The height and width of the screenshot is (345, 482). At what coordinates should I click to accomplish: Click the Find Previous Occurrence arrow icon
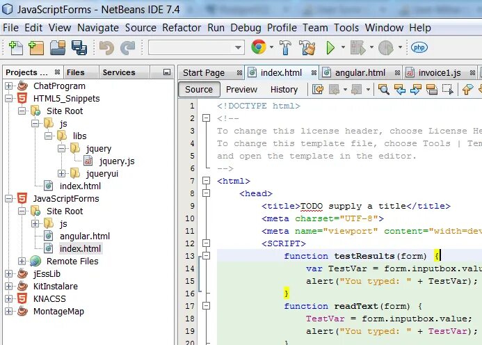pos(400,90)
